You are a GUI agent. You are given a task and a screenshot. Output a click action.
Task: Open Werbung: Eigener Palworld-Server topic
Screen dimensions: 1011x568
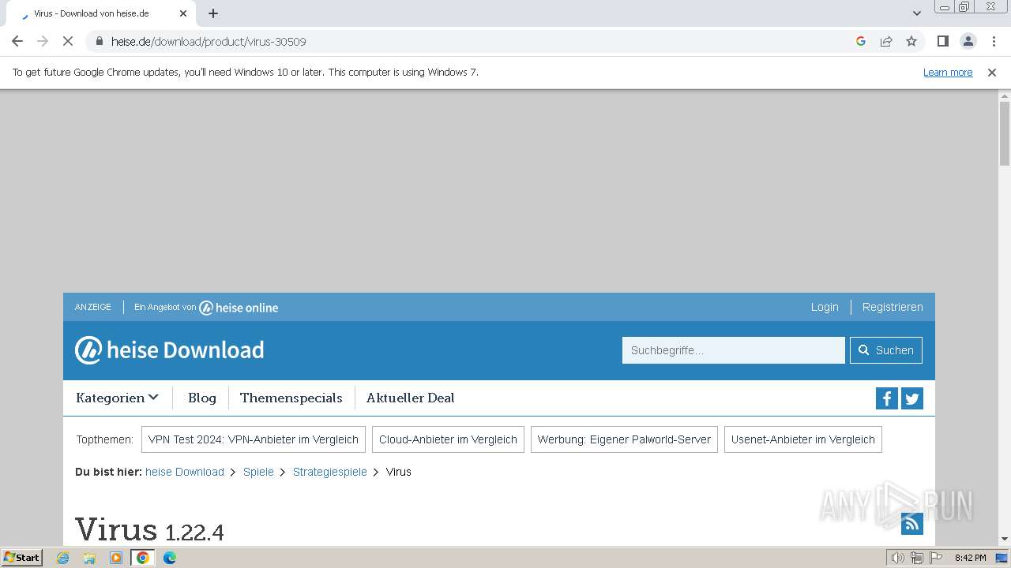(x=624, y=439)
